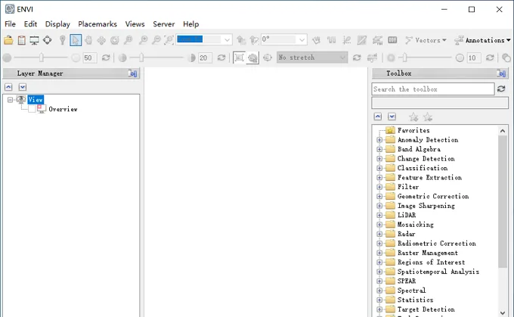Screen dimensions: 514x317
Task: Reset sharpen value refresh icon
Action: (490, 57)
